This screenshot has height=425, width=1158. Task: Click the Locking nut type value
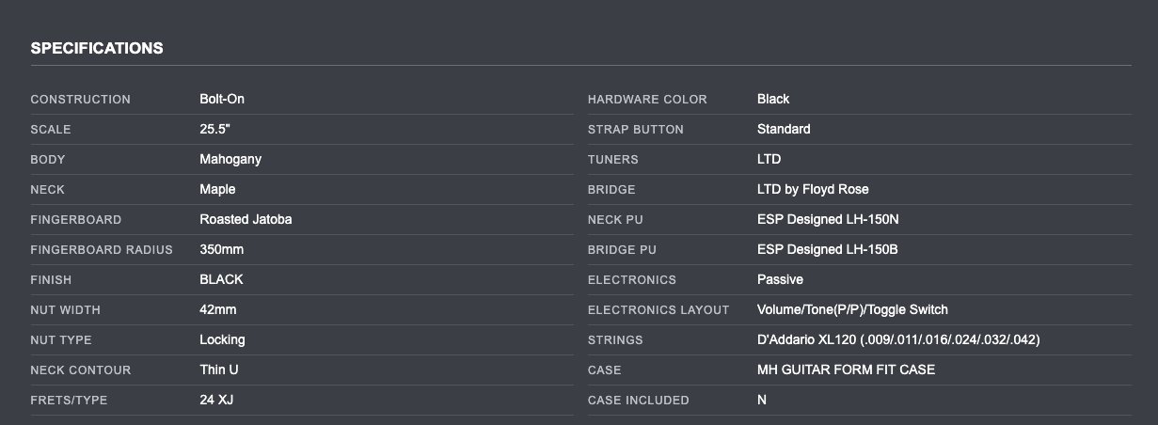223,339
